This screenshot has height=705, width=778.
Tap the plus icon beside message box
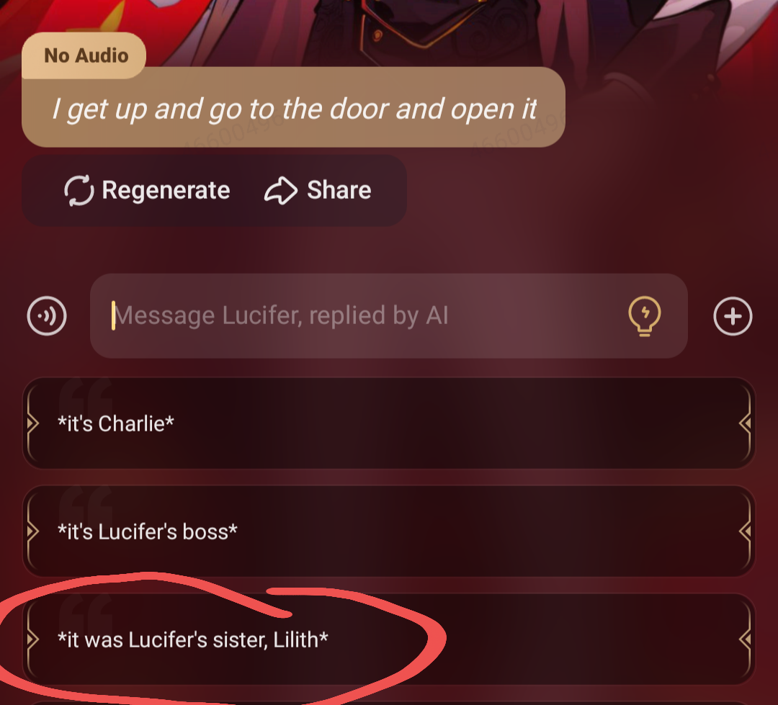click(x=733, y=317)
